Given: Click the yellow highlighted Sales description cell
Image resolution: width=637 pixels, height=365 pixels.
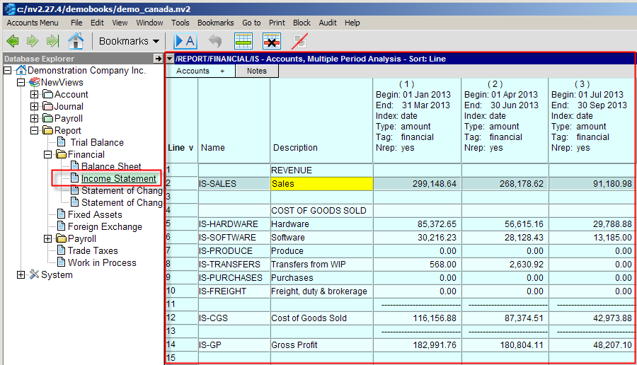Looking at the screenshot, I should click(x=321, y=184).
